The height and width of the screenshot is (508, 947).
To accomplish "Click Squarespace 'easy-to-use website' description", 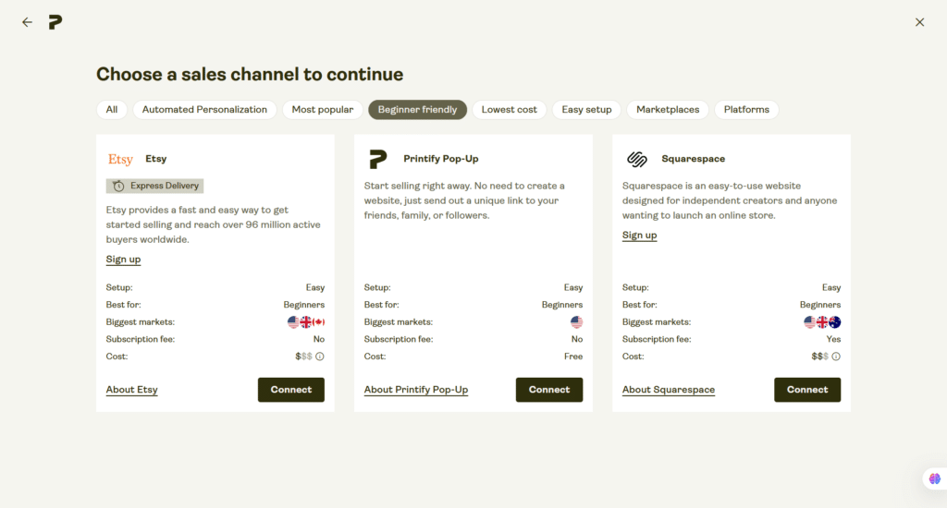I will point(730,200).
